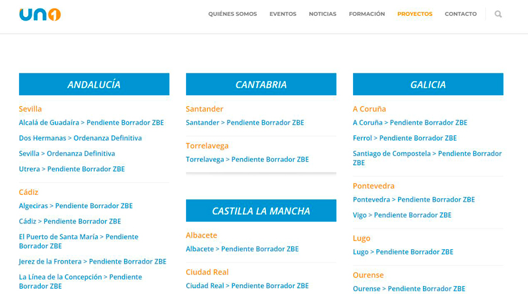The image size is (528, 294).
Task: Click the UNO logo
Action: (x=40, y=15)
